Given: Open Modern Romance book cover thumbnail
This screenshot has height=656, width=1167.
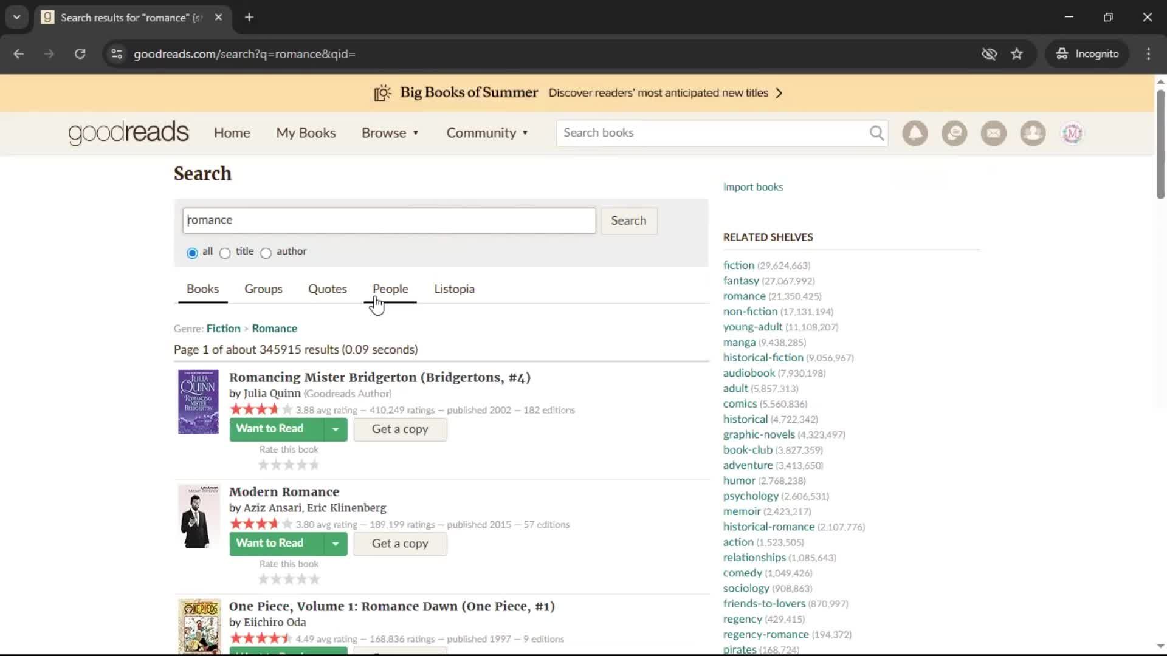Looking at the screenshot, I should click(x=198, y=516).
